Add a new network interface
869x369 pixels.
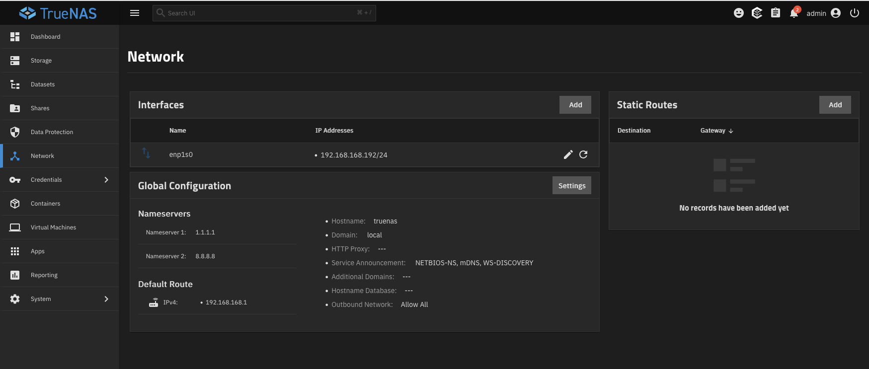575,105
